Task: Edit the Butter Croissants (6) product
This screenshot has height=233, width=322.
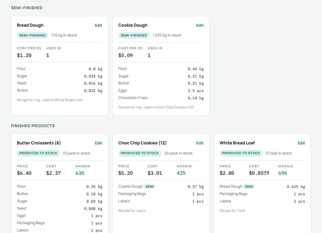Action: 99,143
